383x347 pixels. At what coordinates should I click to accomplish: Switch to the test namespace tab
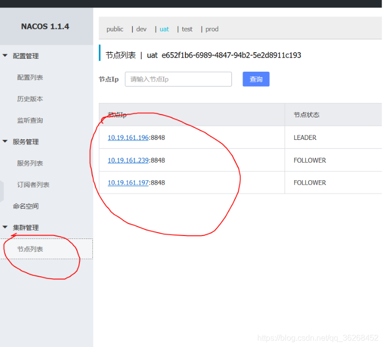pyautogui.click(x=187, y=29)
